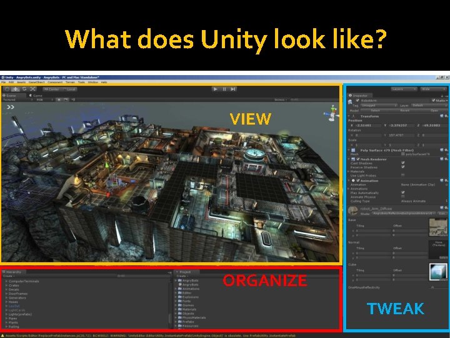The width and height of the screenshot is (450, 338).
Task: Select the Move tool in toolbar
Action: [x=16, y=89]
